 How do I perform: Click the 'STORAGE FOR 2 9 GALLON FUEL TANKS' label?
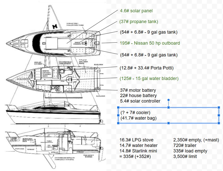[75, 24]
